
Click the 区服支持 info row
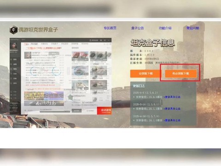(x=155, y=63)
